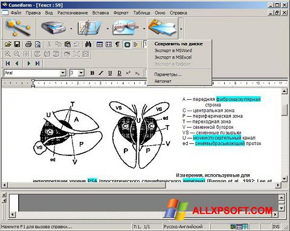Click the scanner image acquisition icon

54,28
